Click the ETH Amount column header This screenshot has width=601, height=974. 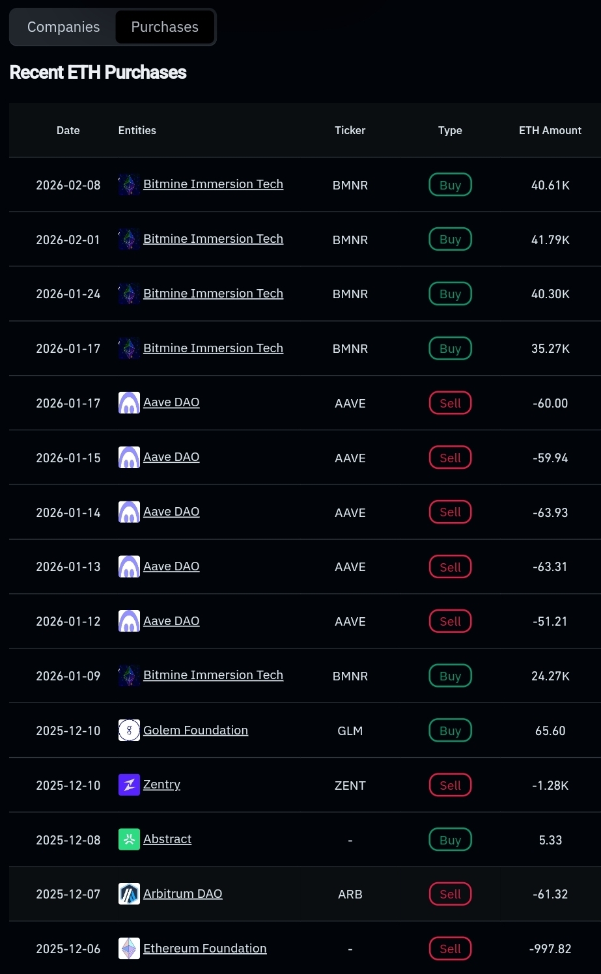click(550, 130)
